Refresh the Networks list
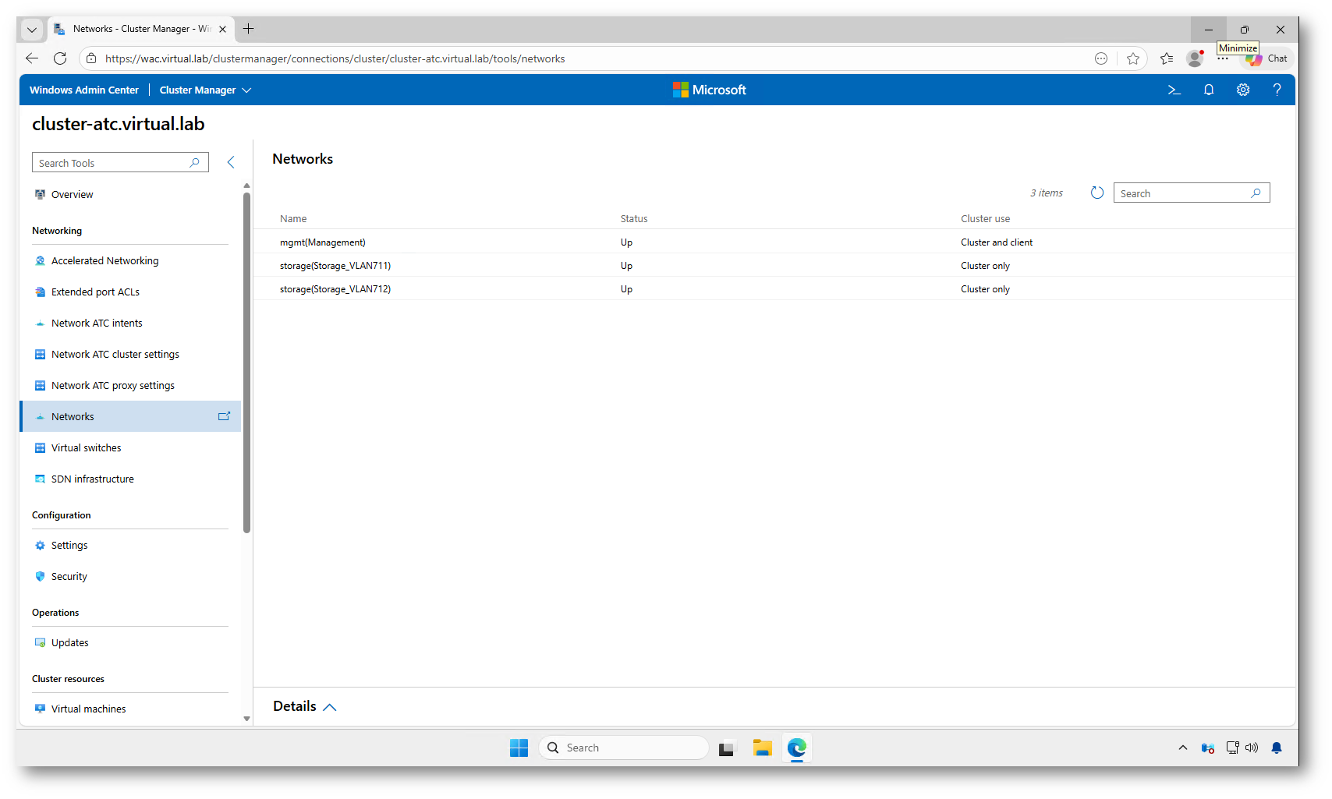 (1097, 193)
